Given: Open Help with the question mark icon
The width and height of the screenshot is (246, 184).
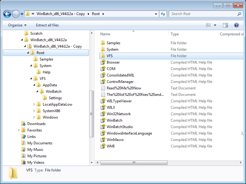Looking at the screenshot, I should (236, 25).
